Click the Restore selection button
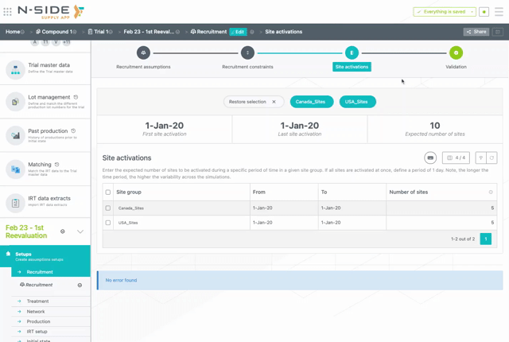 (253, 102)
